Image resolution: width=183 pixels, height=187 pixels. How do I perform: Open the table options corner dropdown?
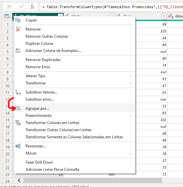tap(7, 16)
